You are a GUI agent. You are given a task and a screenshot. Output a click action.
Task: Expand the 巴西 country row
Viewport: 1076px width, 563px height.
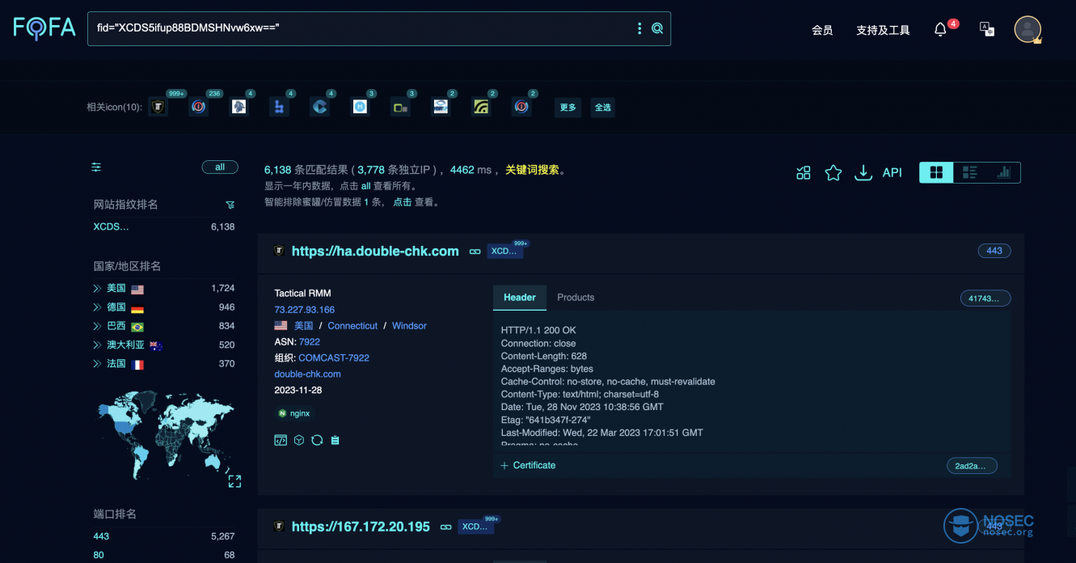[x=97, y=326]
